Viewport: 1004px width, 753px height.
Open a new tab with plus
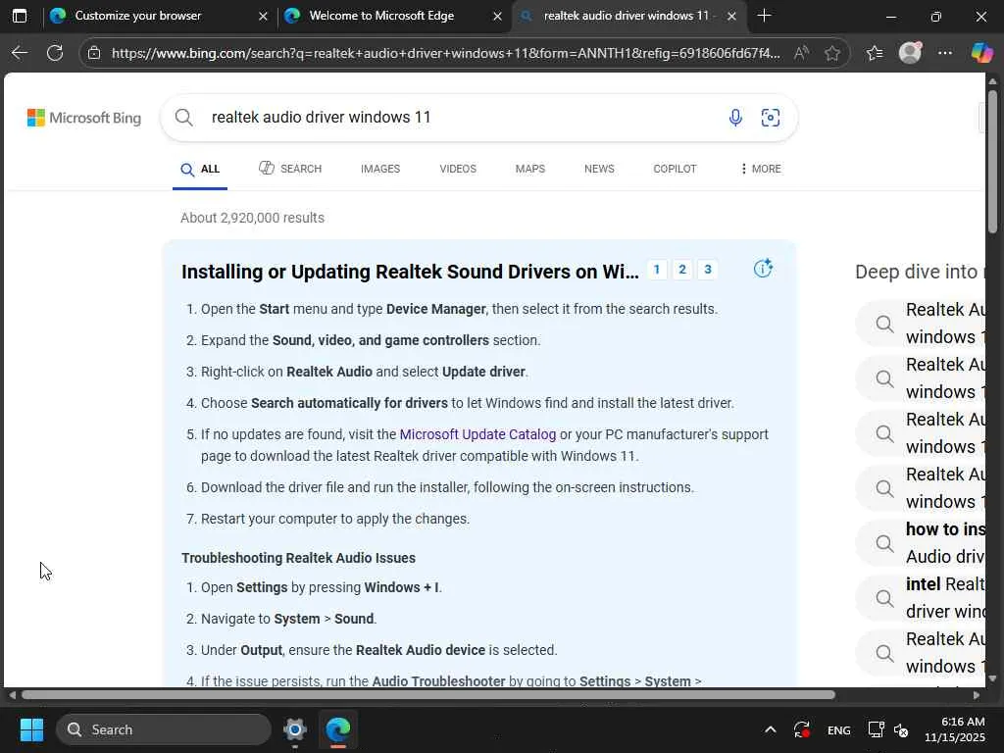[x=764, y=16]
